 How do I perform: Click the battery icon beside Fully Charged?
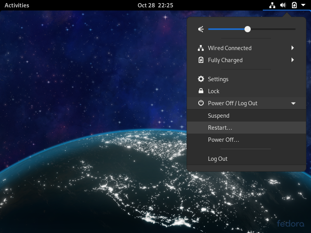tap(201, 60)
